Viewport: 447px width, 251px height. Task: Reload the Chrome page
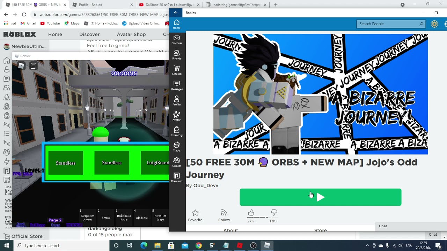coord(24,14)
